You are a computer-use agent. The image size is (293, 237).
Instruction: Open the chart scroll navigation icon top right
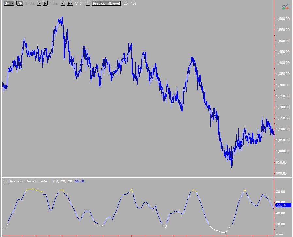point(285,6)
